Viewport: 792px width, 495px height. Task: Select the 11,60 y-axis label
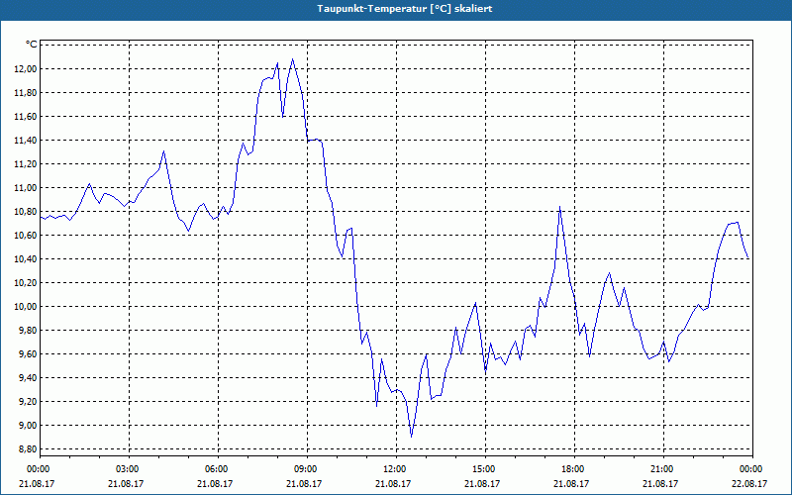point(26,117)
